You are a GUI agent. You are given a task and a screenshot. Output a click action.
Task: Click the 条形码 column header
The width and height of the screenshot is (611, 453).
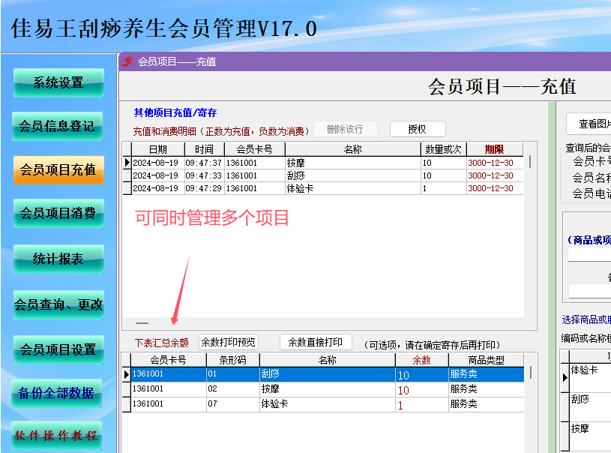[232, 360]
